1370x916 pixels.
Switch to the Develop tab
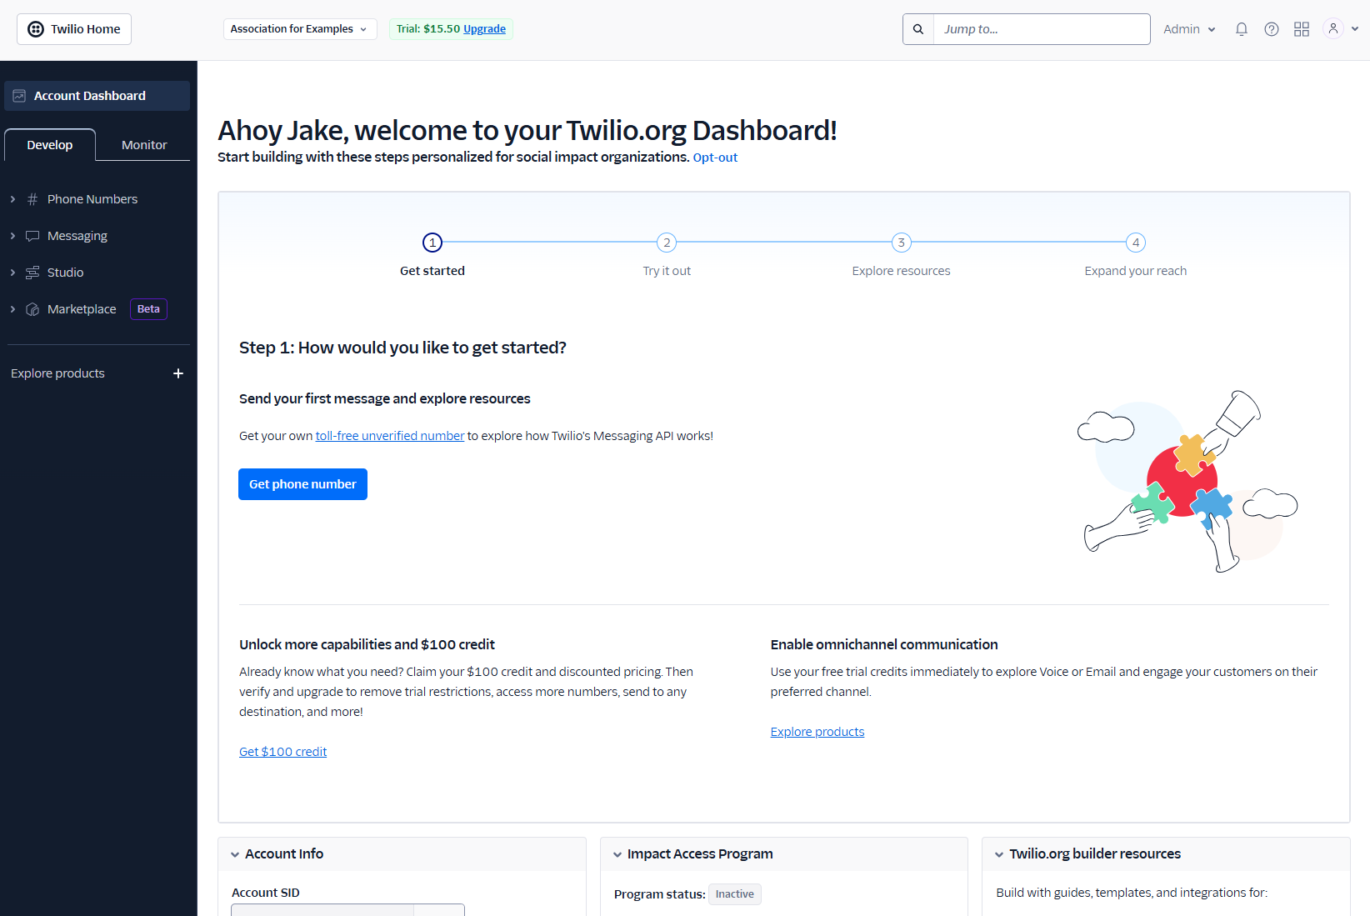[x=49, y=144]
